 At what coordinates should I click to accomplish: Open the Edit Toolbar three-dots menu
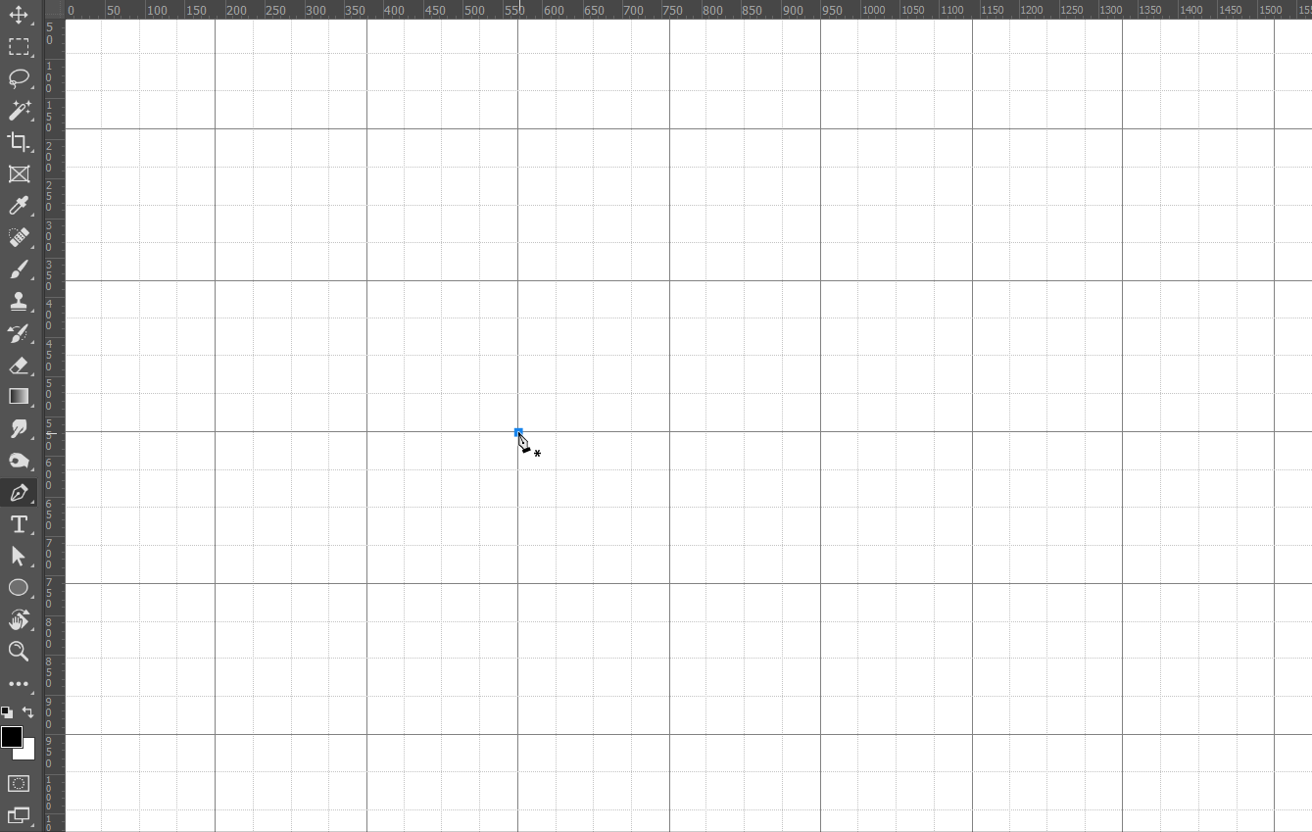click(19, 684)
